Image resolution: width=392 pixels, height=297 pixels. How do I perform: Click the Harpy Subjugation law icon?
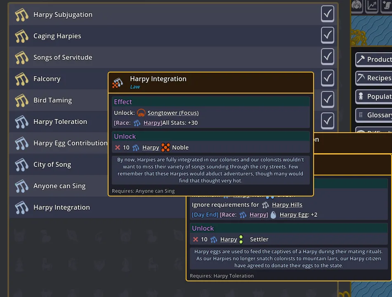(21, 15)
